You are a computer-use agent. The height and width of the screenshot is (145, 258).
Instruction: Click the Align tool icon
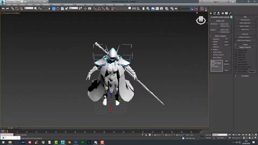(138, 8)
